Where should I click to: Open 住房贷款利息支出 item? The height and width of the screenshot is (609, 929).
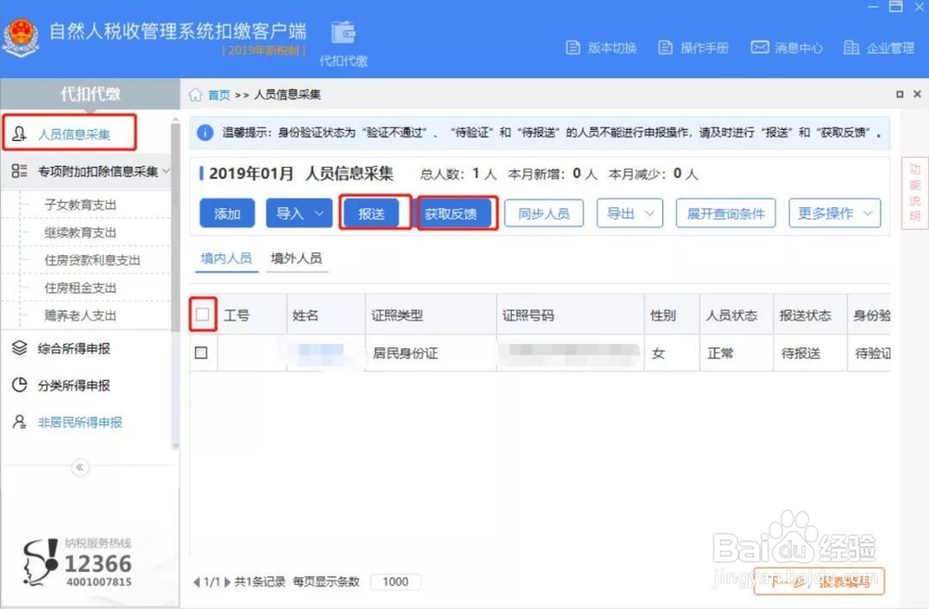tap(92, 261)
